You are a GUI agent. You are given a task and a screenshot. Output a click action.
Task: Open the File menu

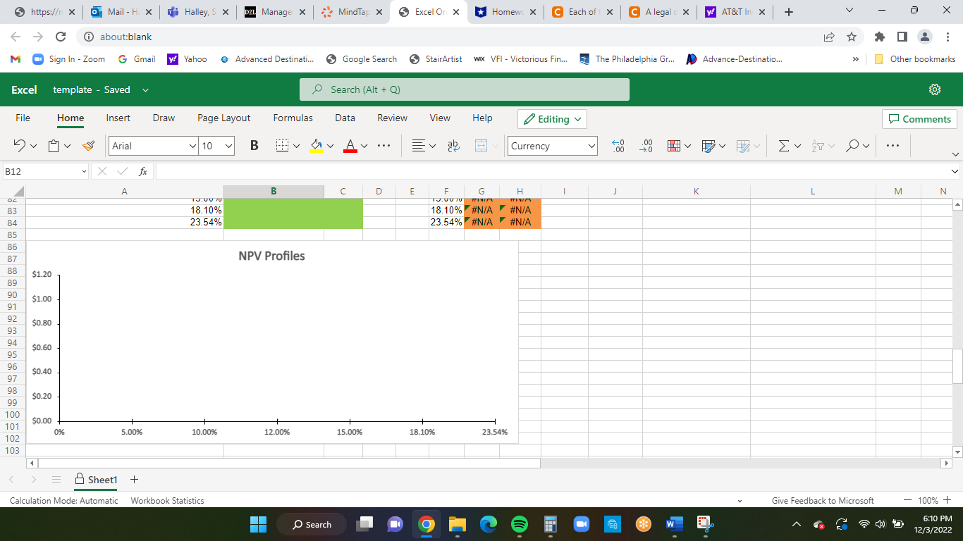23,118
